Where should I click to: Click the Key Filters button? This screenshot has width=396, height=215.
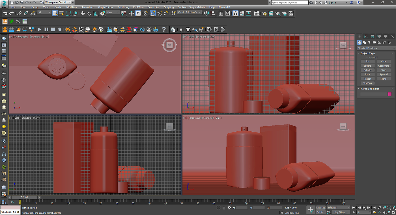[x=341, y=212]
